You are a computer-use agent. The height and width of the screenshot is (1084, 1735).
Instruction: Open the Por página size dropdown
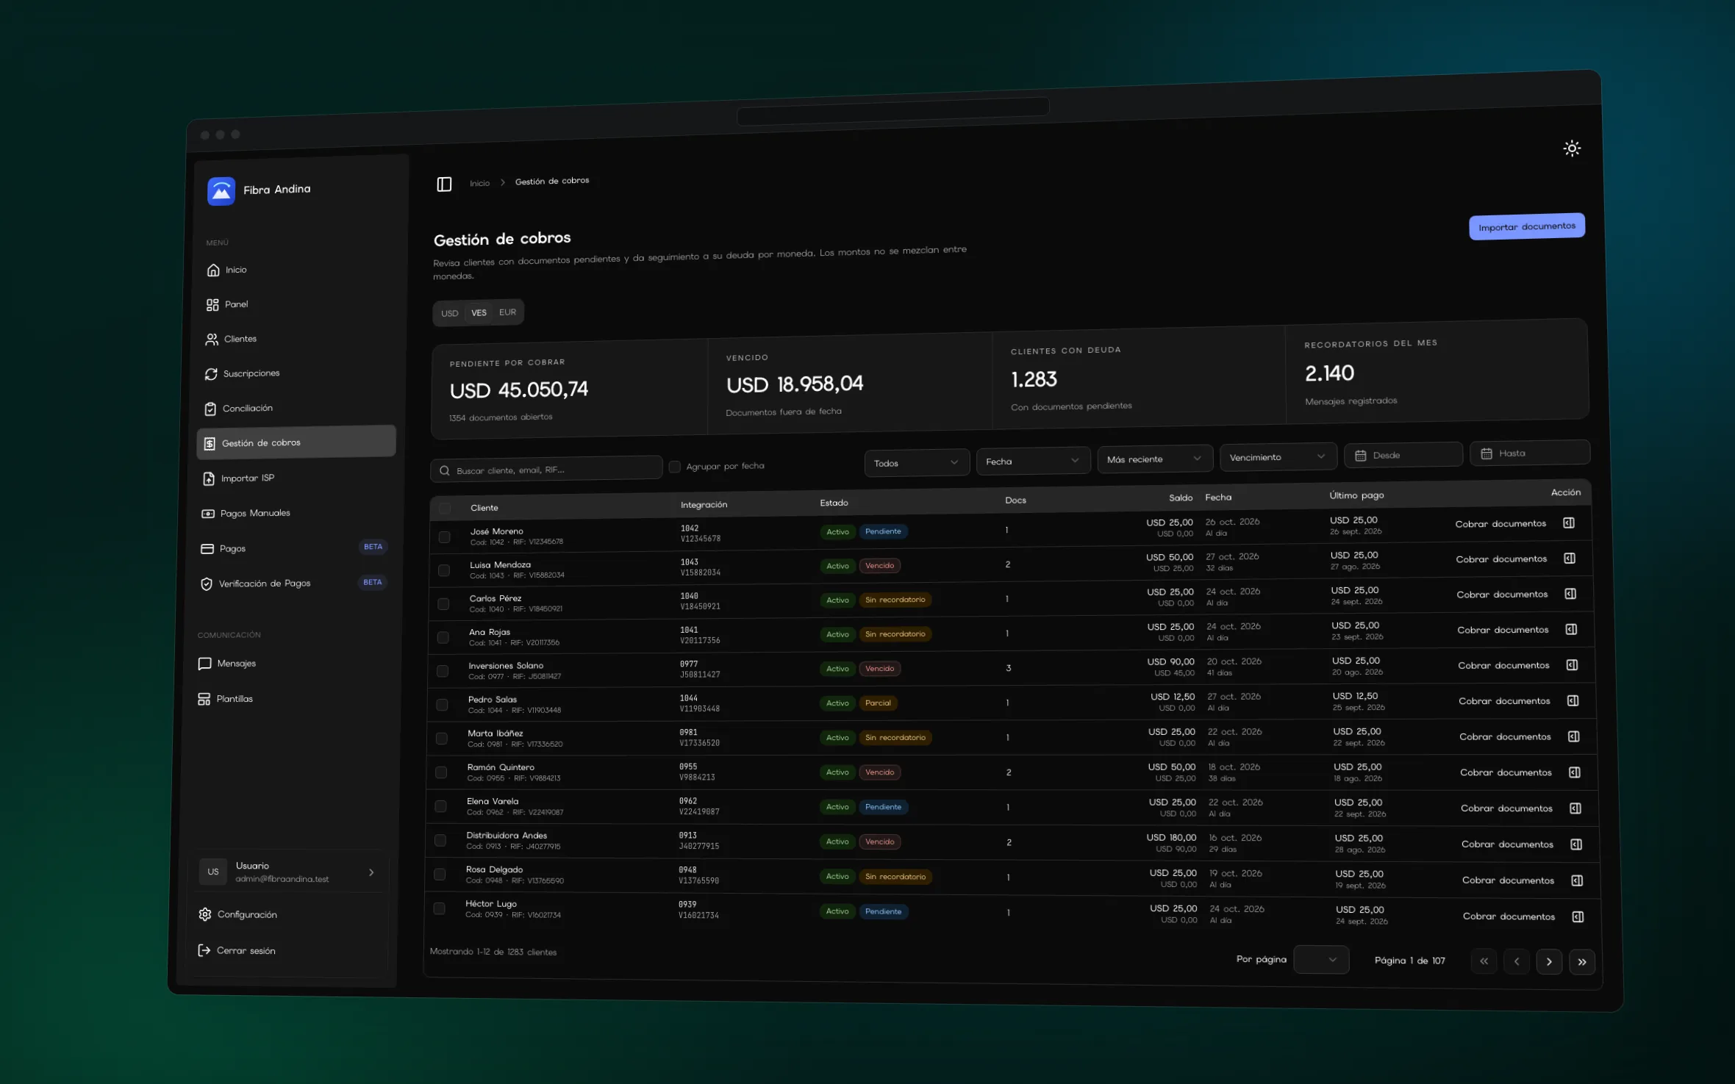tap(1321, 959)
